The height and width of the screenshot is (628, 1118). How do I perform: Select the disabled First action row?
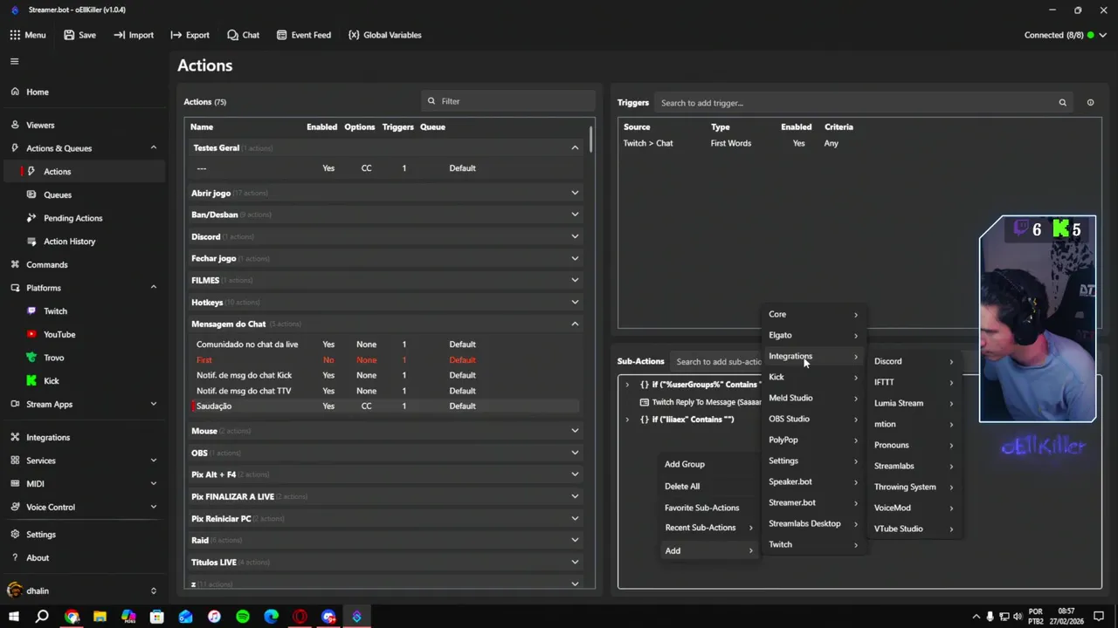click(x=384, y=359)
